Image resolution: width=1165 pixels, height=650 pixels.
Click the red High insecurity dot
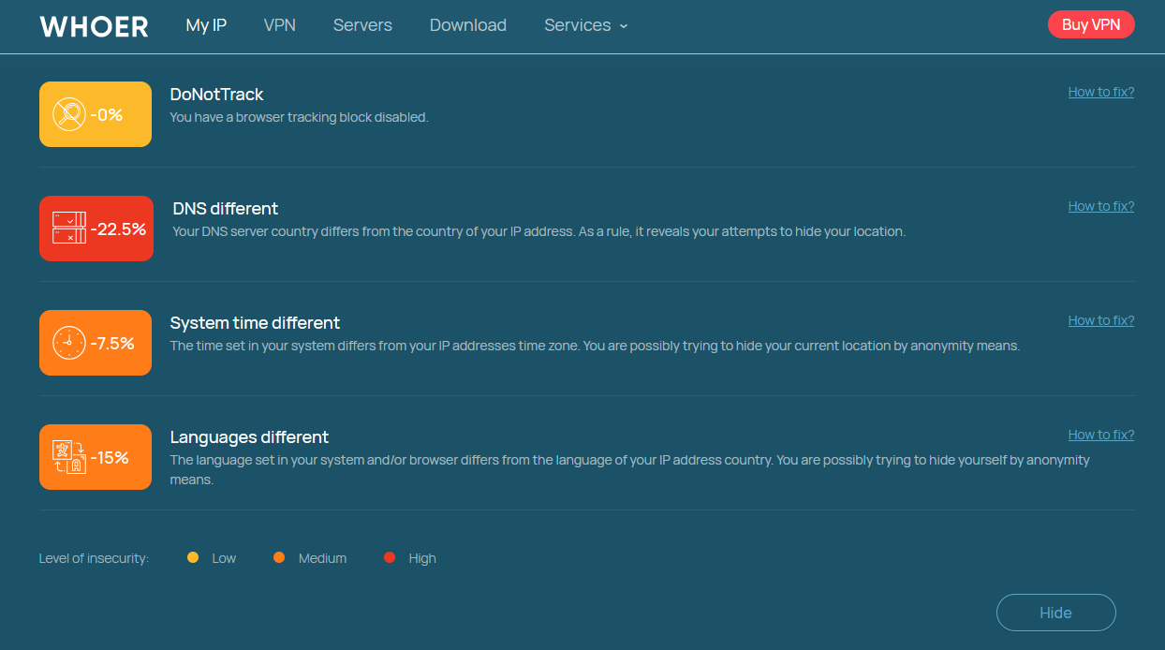390,557
